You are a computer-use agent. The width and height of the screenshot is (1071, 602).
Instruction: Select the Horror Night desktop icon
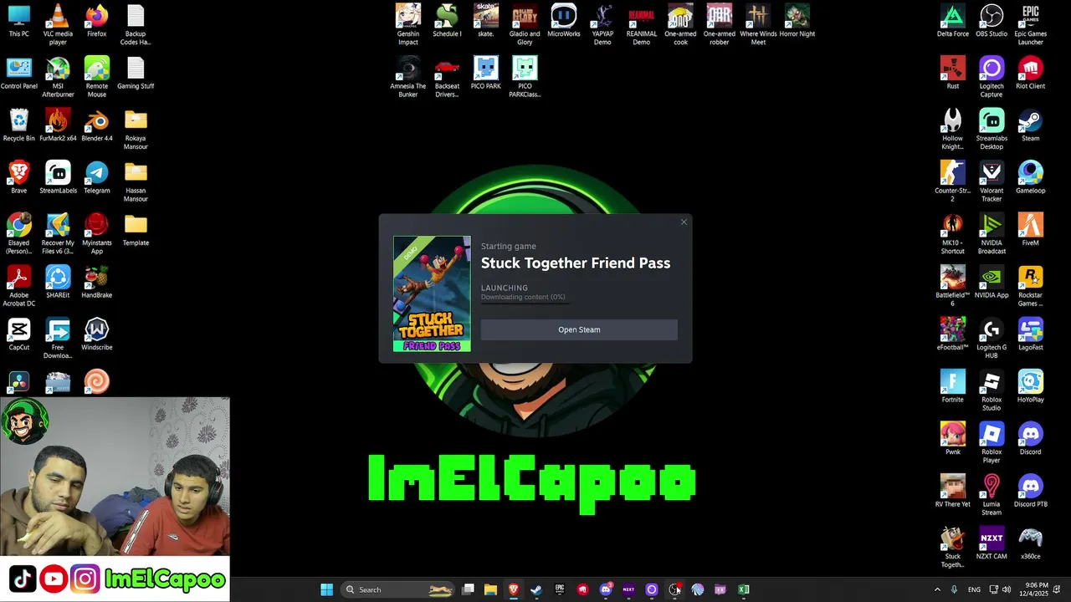click(797, 21)
